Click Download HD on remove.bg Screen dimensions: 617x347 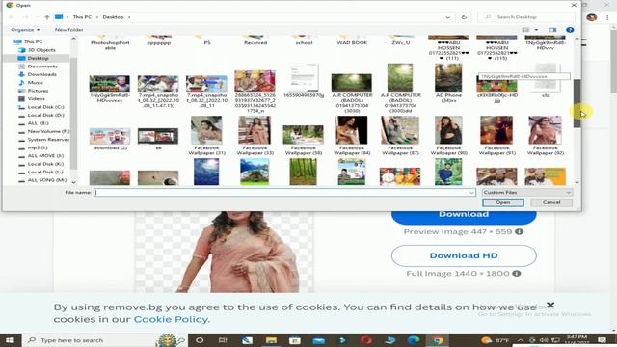pos(464,255)
